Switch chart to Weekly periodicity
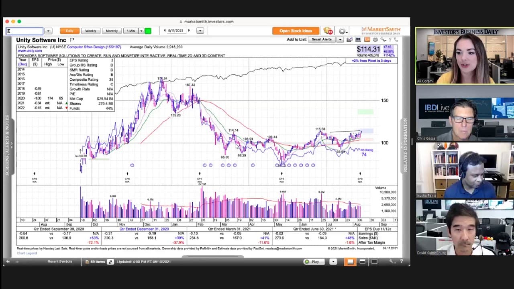514x289 pixels. click(x=91, y=31)
